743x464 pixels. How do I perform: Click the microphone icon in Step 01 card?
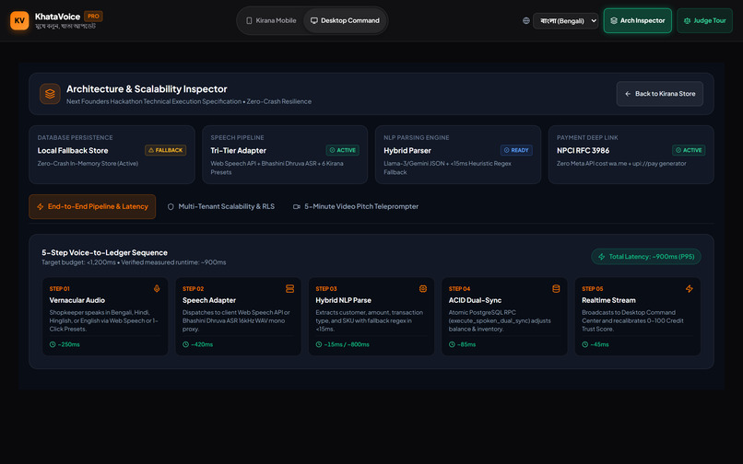point(157,288)
